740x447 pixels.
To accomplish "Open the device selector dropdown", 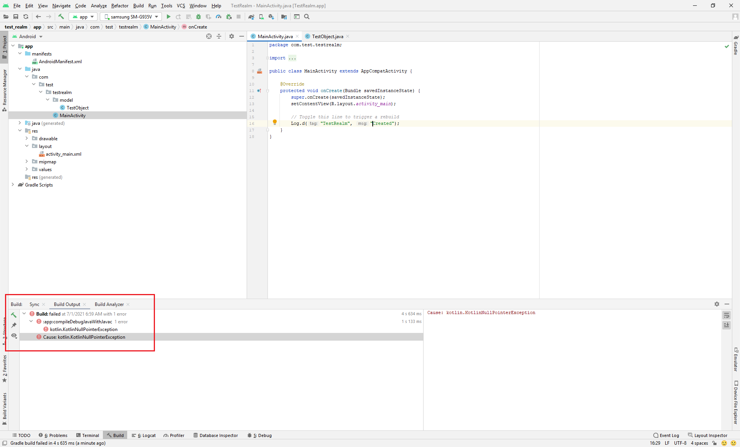I will 130,17.
